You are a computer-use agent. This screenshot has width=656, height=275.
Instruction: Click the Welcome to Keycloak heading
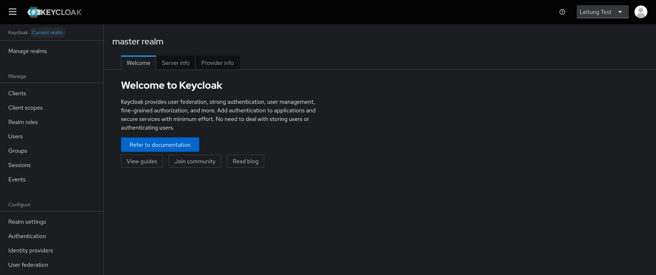[172, 85]
